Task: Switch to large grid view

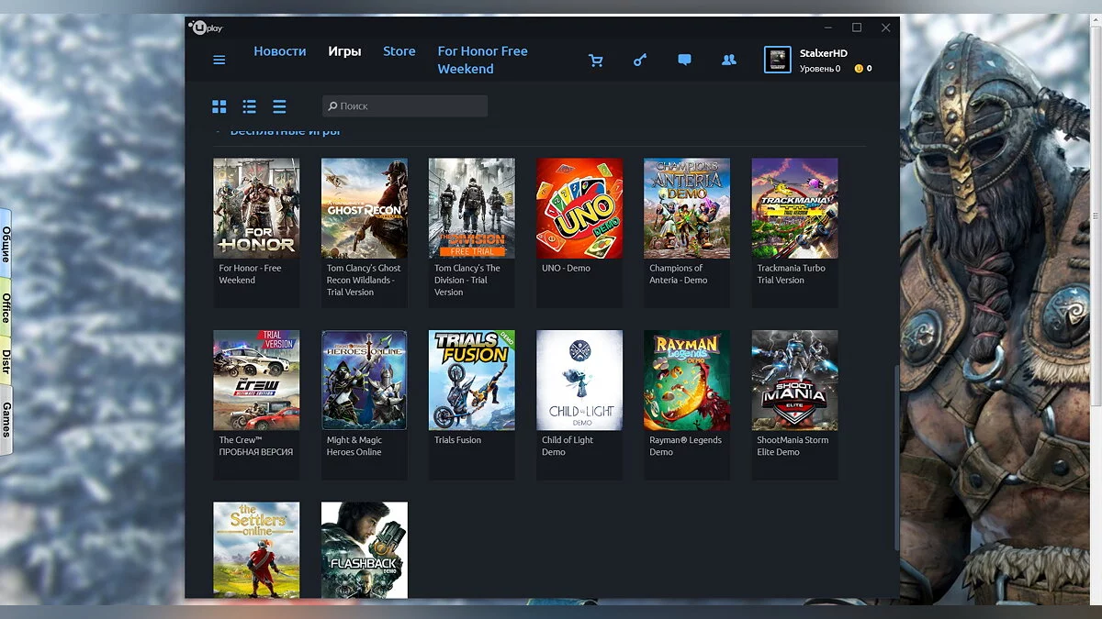Action: coord(219,107)
